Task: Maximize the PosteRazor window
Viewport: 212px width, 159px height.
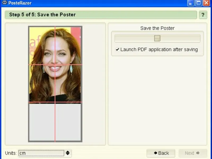Action: pyautogui.click(x=198, y=3)
